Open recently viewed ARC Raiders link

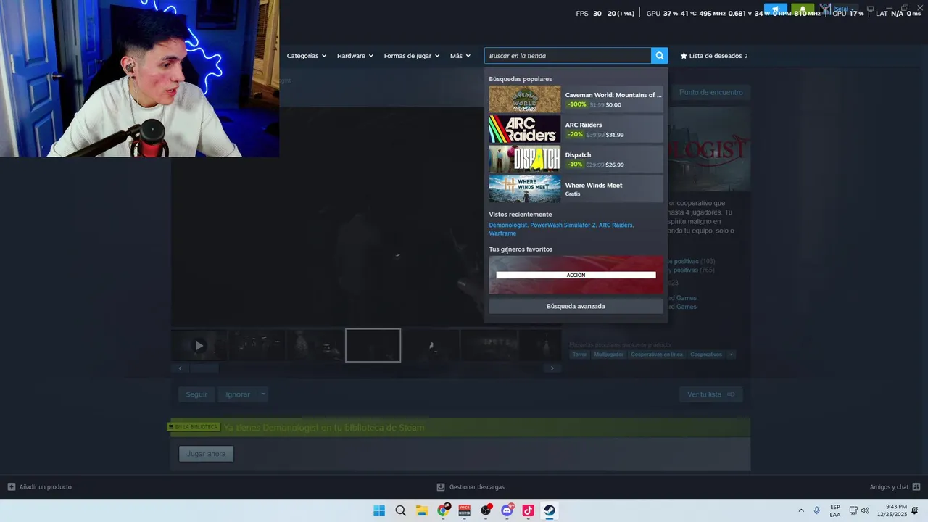click(616, 225)
